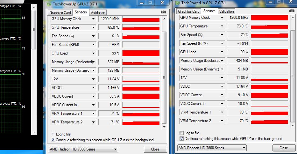Uncheck Continue refreshing in left GPU-Z window
This screenshot has height=154, width=297.
click(53, 140)
